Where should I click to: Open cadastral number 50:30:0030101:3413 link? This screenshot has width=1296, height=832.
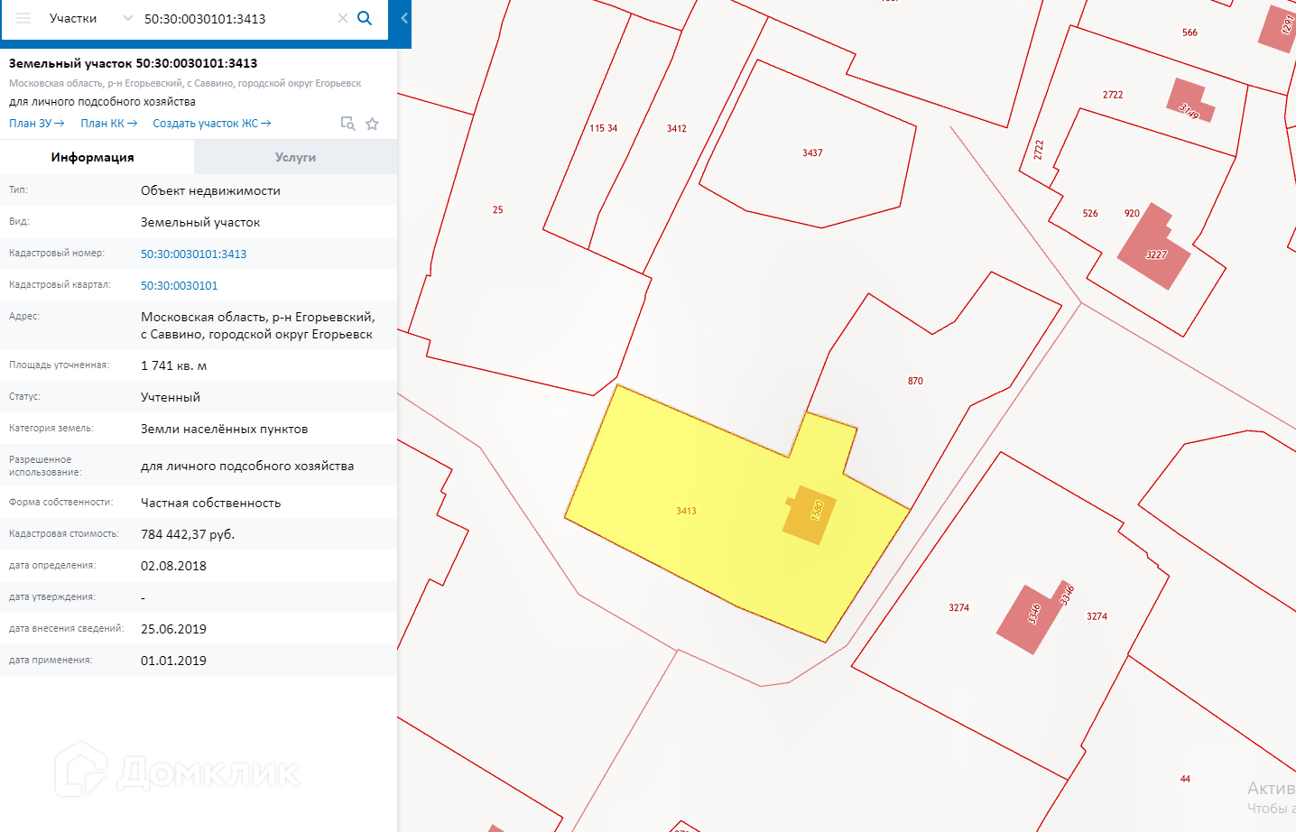pyautogui.click(x=194, y=254)
